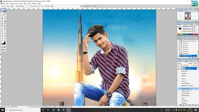Select the Brush tool in toolbox
The image size is (199, 112).
tap(5, 21)
